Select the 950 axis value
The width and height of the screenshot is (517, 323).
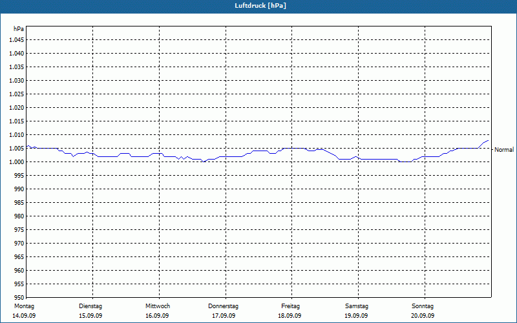19,297
